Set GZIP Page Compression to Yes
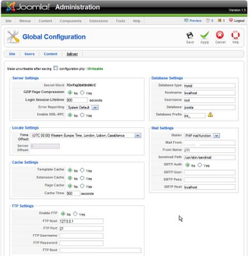 point(82,93)
